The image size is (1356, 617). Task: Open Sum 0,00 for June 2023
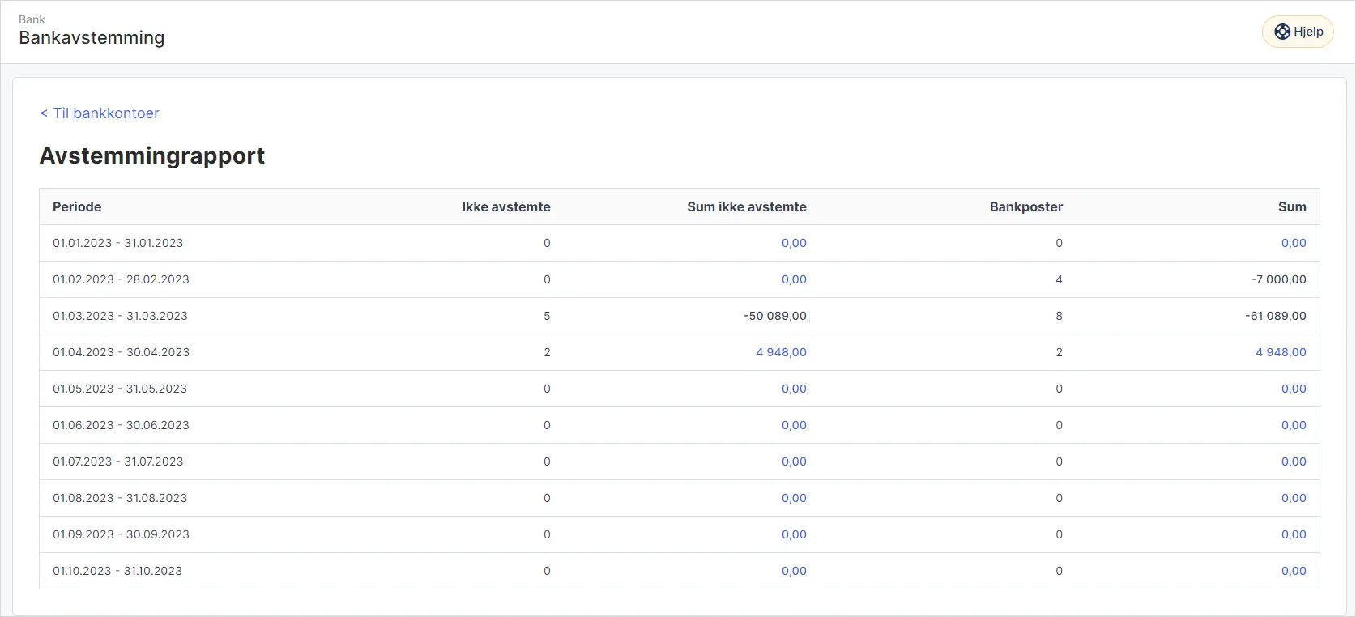tap(1294, 425)
